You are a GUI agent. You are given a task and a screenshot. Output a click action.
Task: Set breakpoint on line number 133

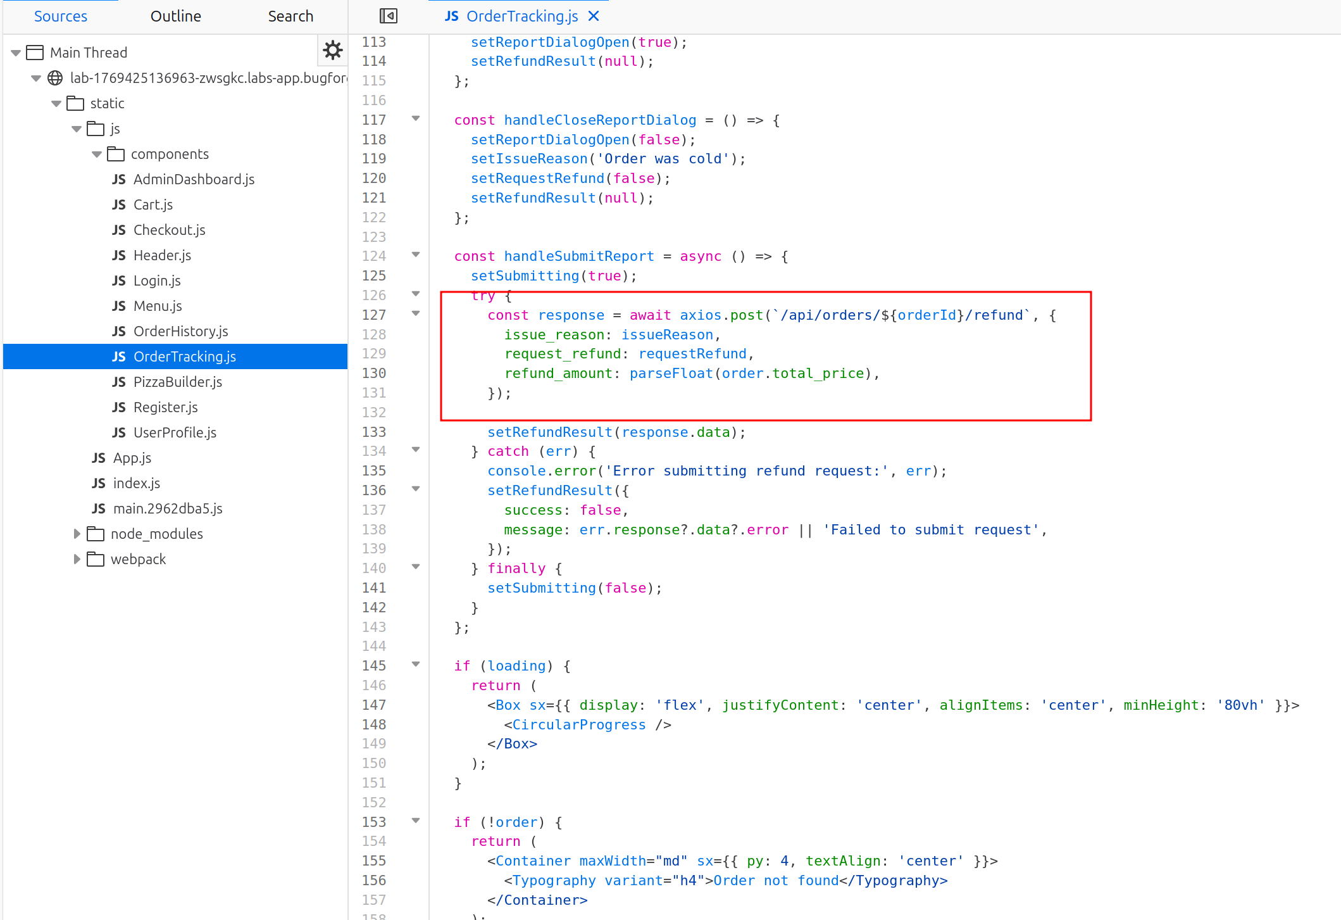coord(373,432)
